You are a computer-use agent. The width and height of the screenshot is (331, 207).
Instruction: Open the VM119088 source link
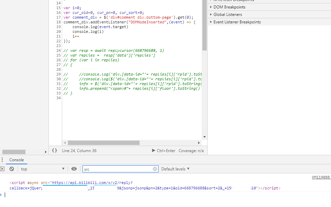coord(321,177)
